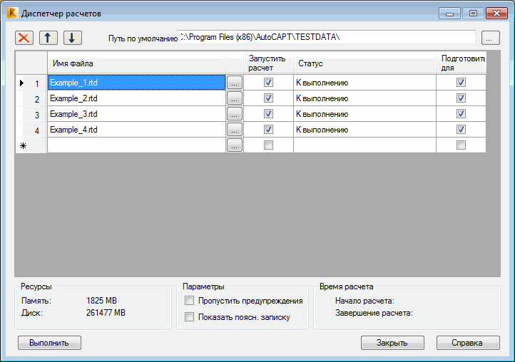Select the Example_3.rtd file name cell

click(137, 114)
